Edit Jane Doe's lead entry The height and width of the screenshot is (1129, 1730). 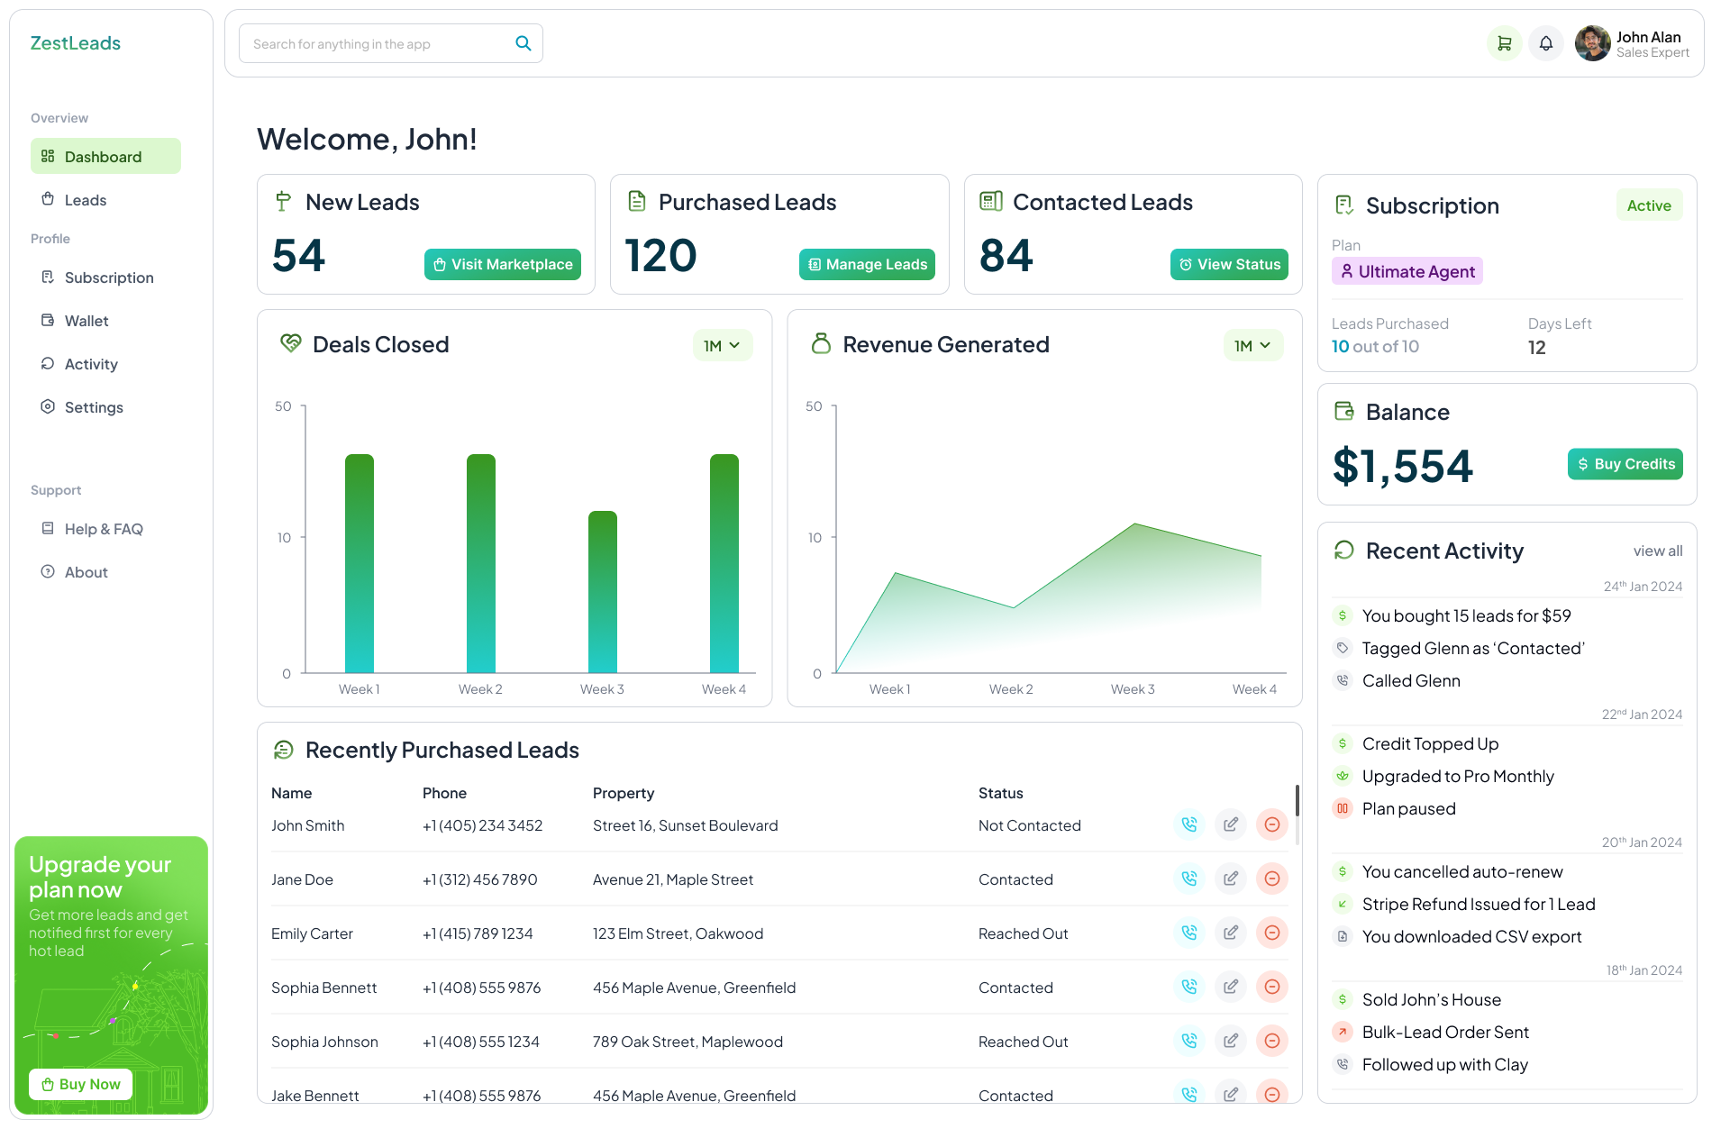(x=1231, y=879)
